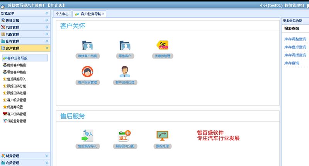Screen dimensions: 309x166
Task: Click the icon beside 保险业务管理
Action: coord(5,121)
